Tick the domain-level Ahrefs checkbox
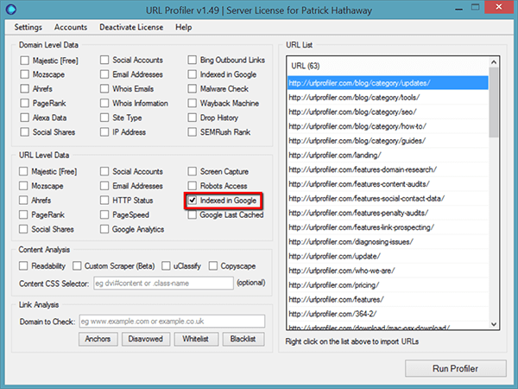Viewport: 518px width, 389px height. [24, 89]
